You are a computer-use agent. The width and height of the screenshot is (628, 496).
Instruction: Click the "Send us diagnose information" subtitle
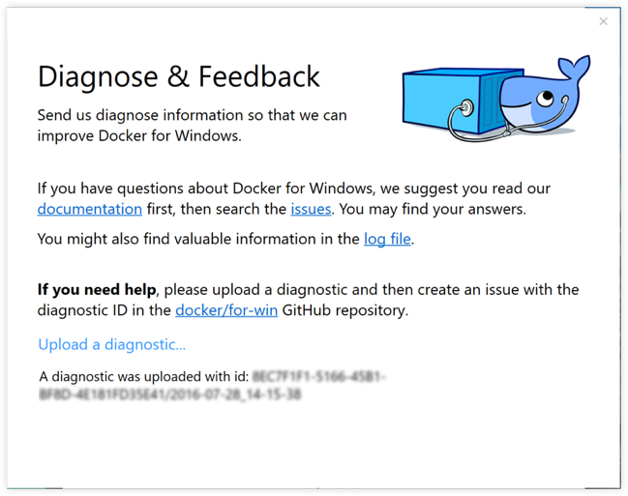(192, 115)
